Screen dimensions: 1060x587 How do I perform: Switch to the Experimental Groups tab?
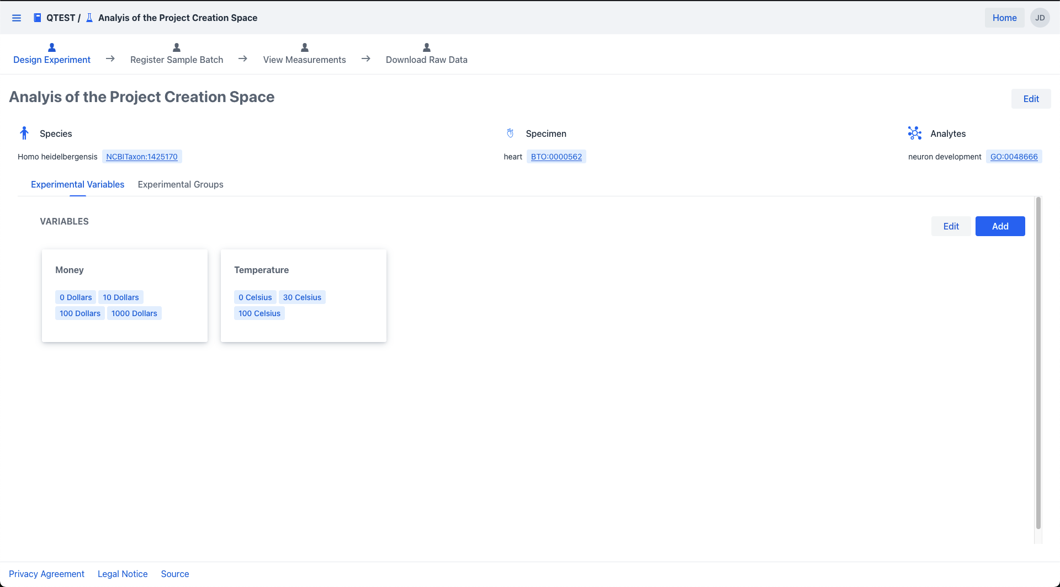[181, 184]
